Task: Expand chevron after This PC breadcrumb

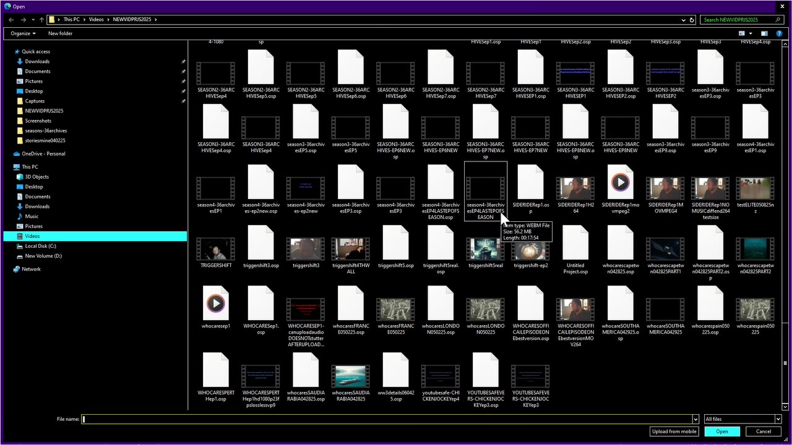Action: pyautogui.click(x=84, y=20)
